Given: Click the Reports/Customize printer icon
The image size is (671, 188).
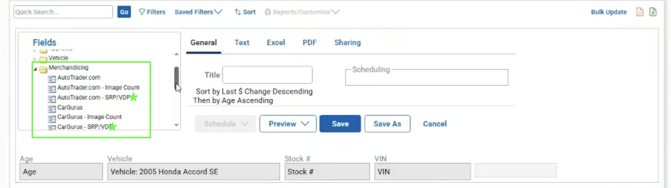Looking at the screenshot, I should click(268, 12).
